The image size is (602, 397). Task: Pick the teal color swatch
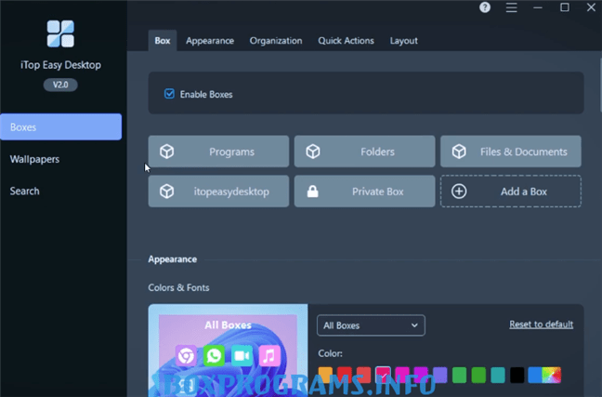coord(498,375)
